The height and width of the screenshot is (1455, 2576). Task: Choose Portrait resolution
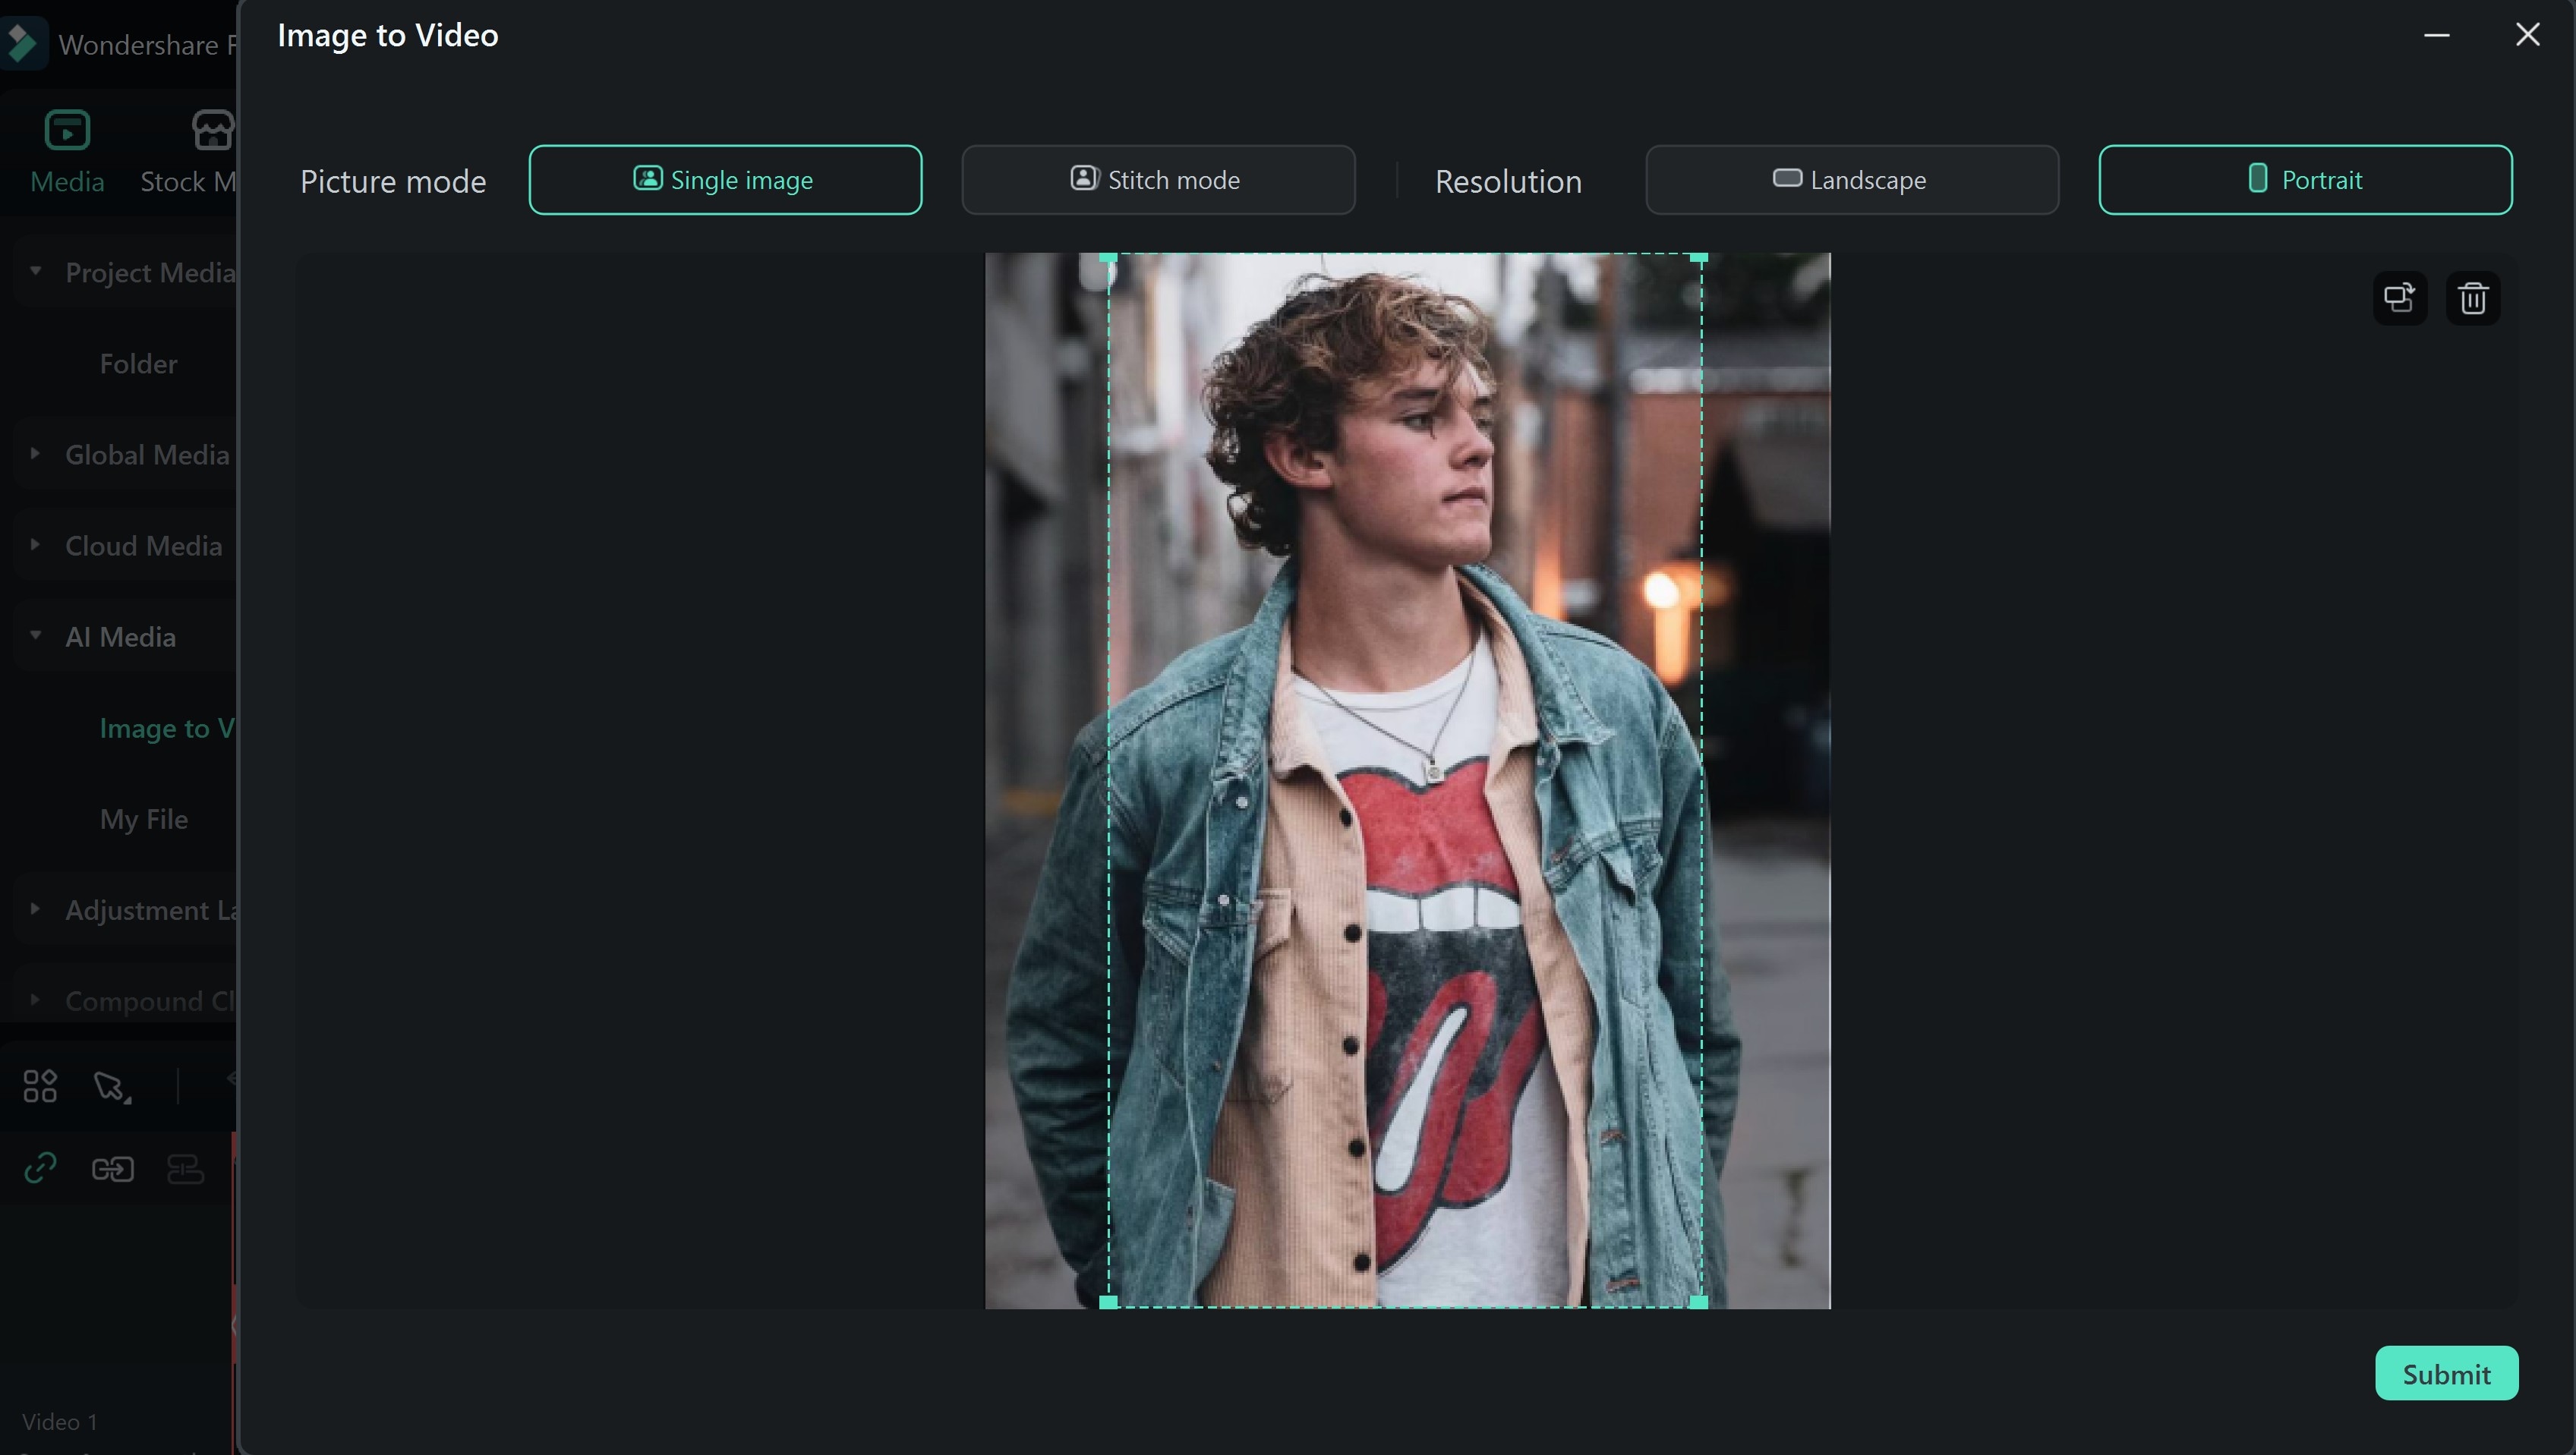pyautogui.click(x=2305, y=180)
